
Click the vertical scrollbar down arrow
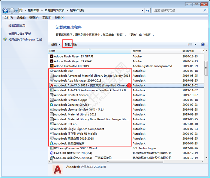point(206,158)
